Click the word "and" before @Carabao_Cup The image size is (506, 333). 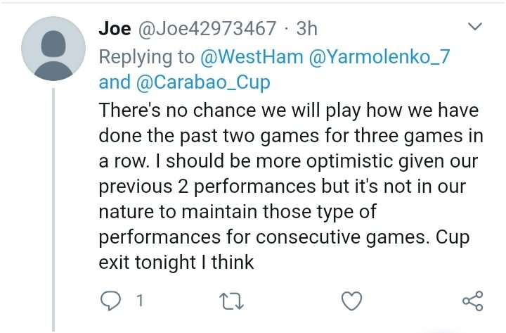115,82
